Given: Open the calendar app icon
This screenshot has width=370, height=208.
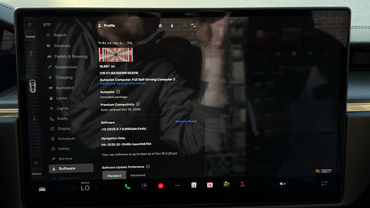Looking at the screenshot, I should pos(210,185).
